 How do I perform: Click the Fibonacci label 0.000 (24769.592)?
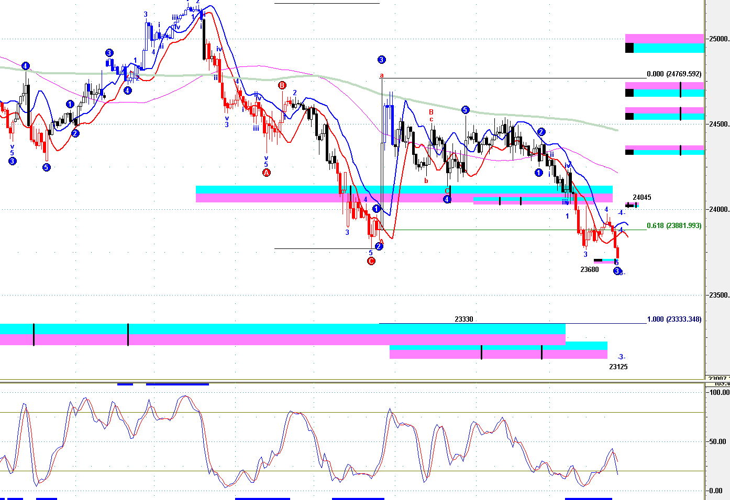674,74
